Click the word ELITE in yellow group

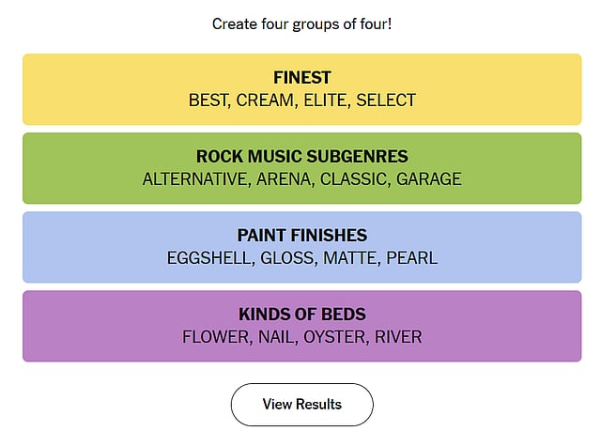tap(325, 100)
